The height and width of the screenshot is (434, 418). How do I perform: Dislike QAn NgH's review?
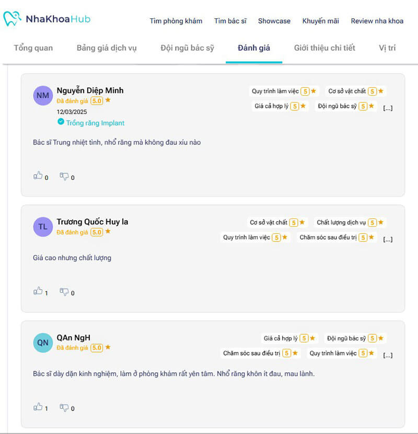coord(64,407)
